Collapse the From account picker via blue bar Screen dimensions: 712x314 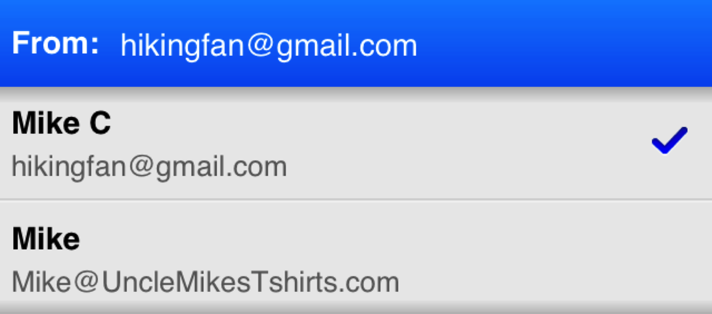pyautogui.click(x=356, y=43)
